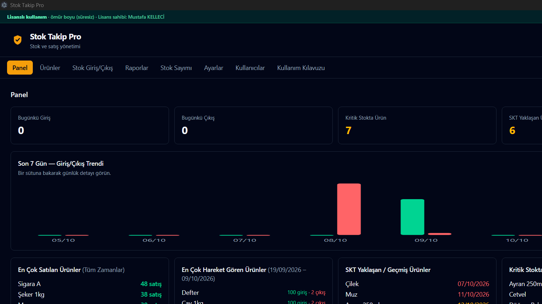
Task: Click Muz in SKT list
Action: pyautogui.click(x=351, y=294)
